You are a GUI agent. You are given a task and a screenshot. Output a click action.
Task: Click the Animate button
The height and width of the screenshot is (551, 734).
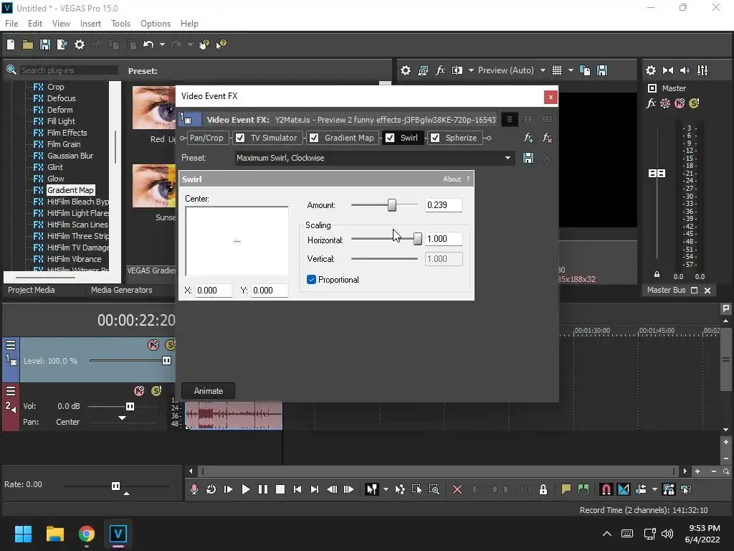point(209,391)
